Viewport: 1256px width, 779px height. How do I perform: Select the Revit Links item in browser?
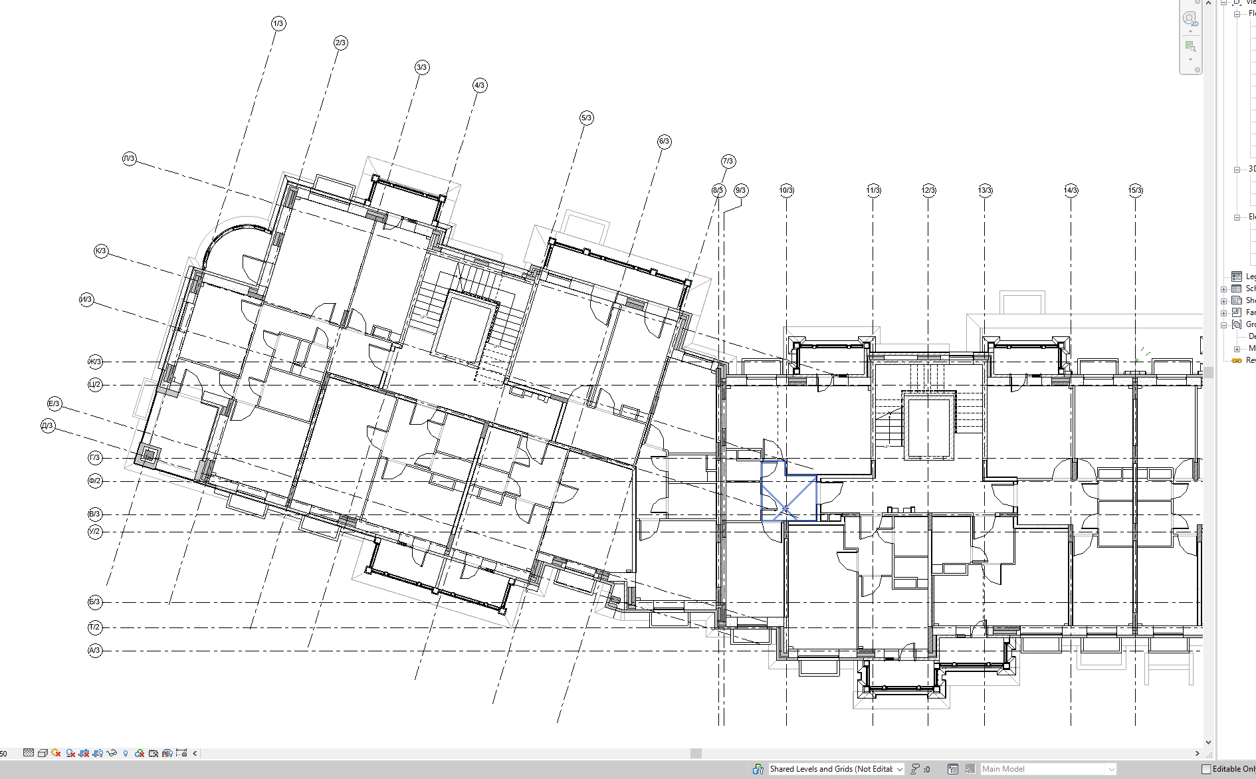point(1250,360)
